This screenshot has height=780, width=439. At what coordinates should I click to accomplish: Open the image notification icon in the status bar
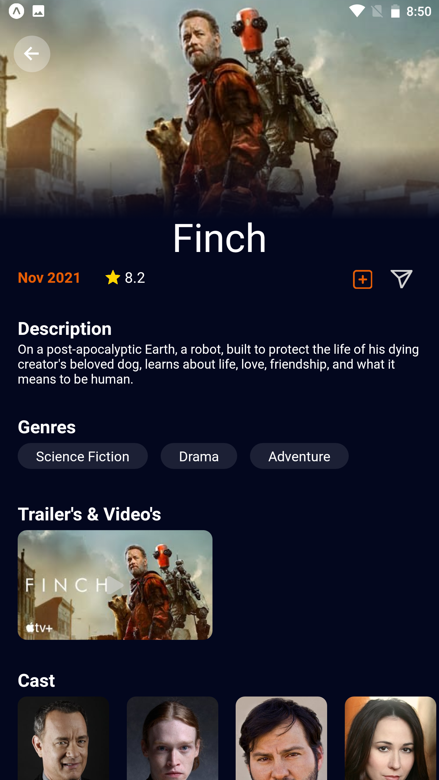coord(38,11)
